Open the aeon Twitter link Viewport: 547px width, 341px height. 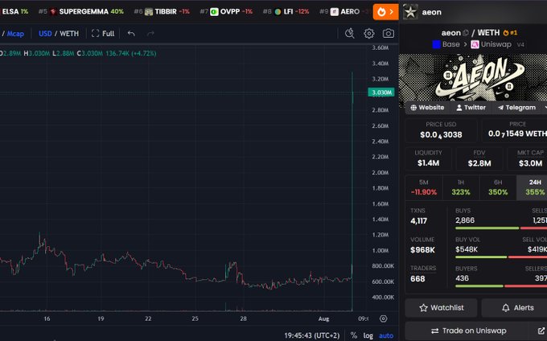pos(471,108)
